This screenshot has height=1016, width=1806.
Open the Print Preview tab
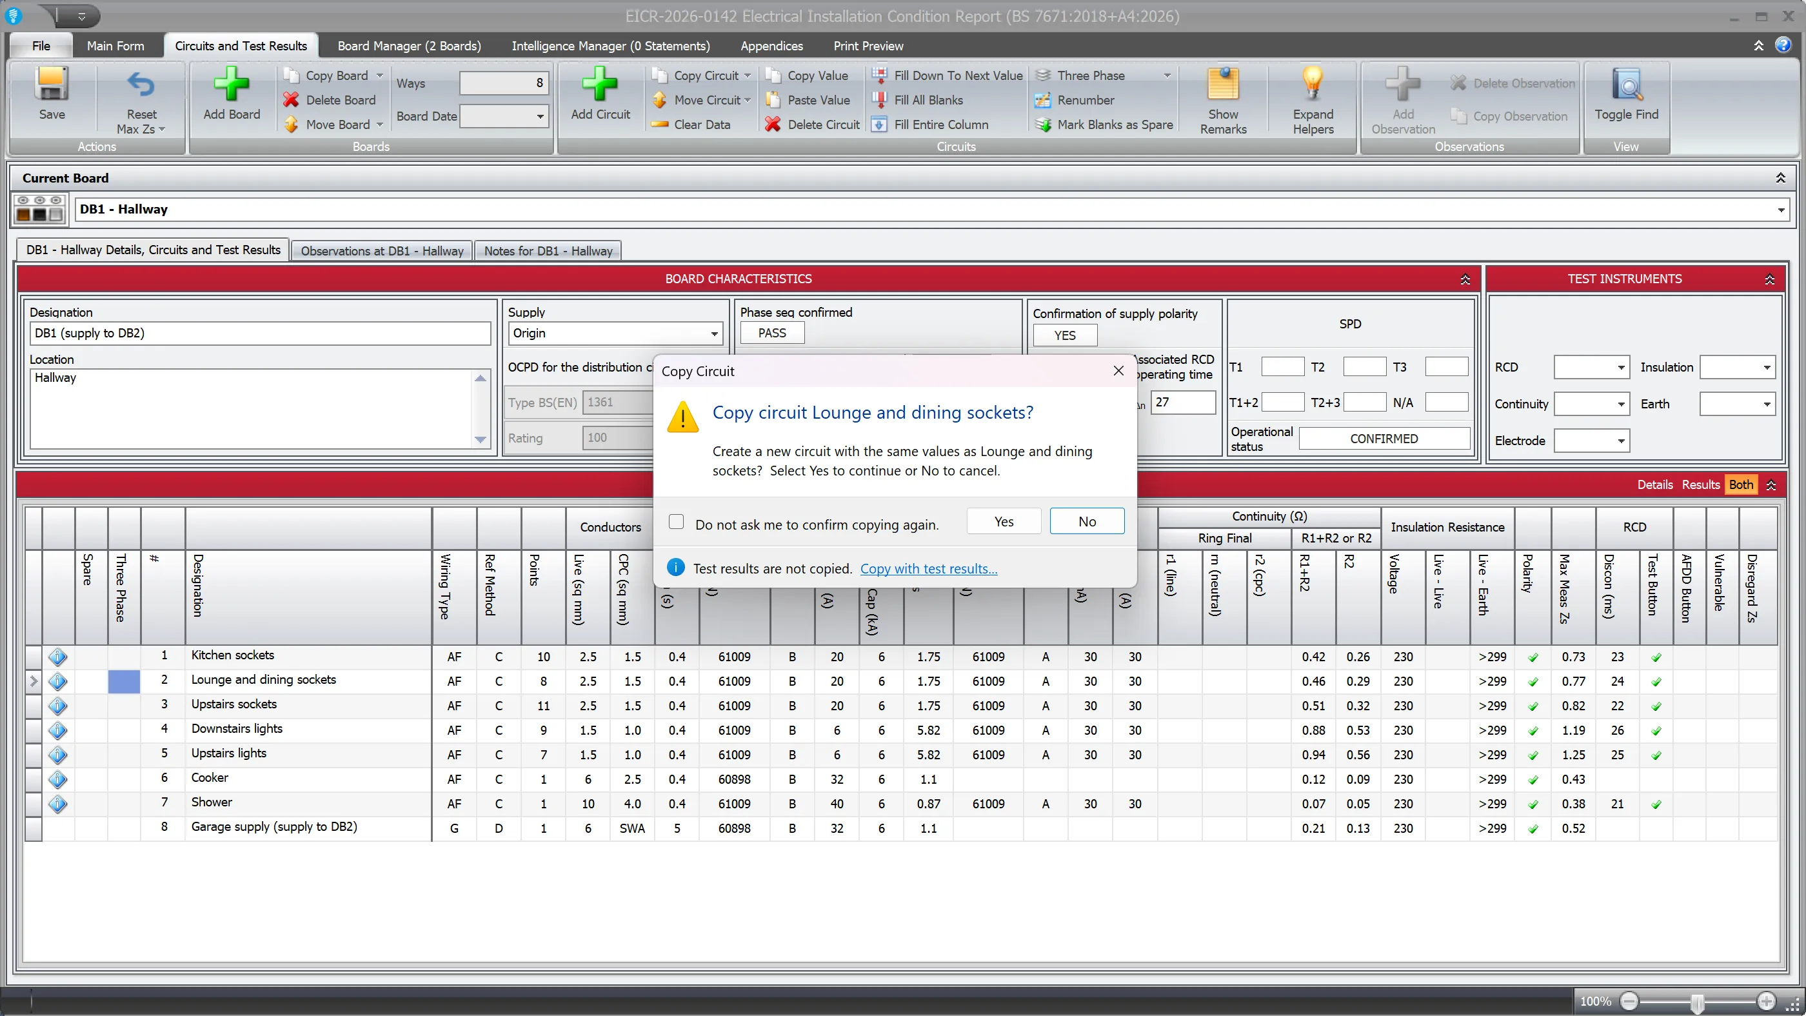pyautogui.click(x=868, y=46)
